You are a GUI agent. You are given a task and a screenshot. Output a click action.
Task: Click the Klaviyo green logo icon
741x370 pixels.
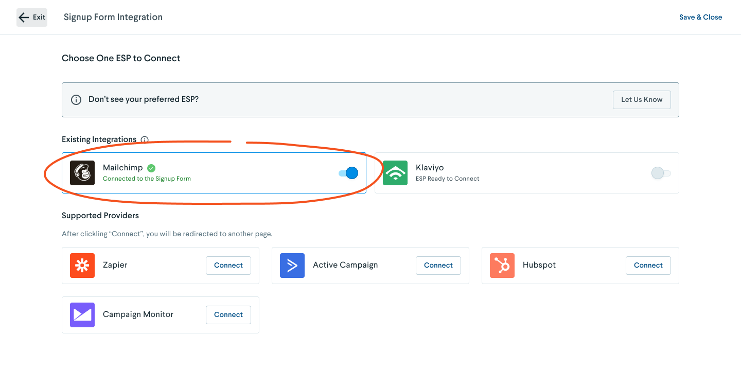click(395, 173)
